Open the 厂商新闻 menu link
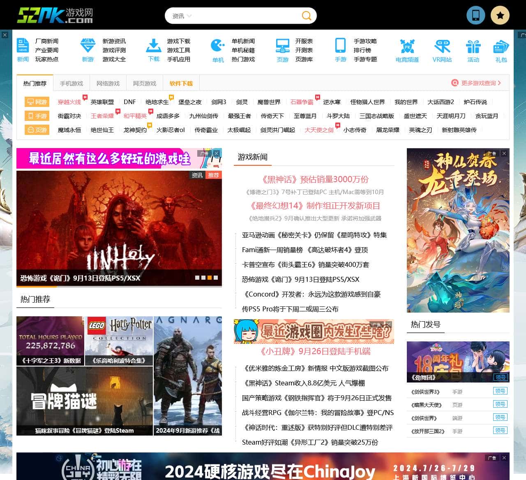The height and width of the screenshot is (480, 526). pyautogui.click(x=47, y=41)
